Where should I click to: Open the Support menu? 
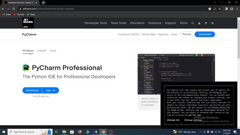tap(170, 23)
